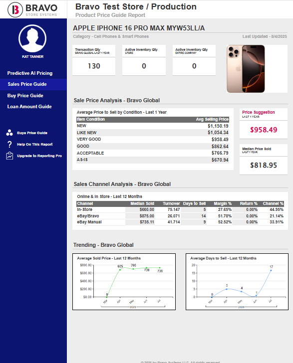Select the AS-IS condition row

[x=153, y=160]
